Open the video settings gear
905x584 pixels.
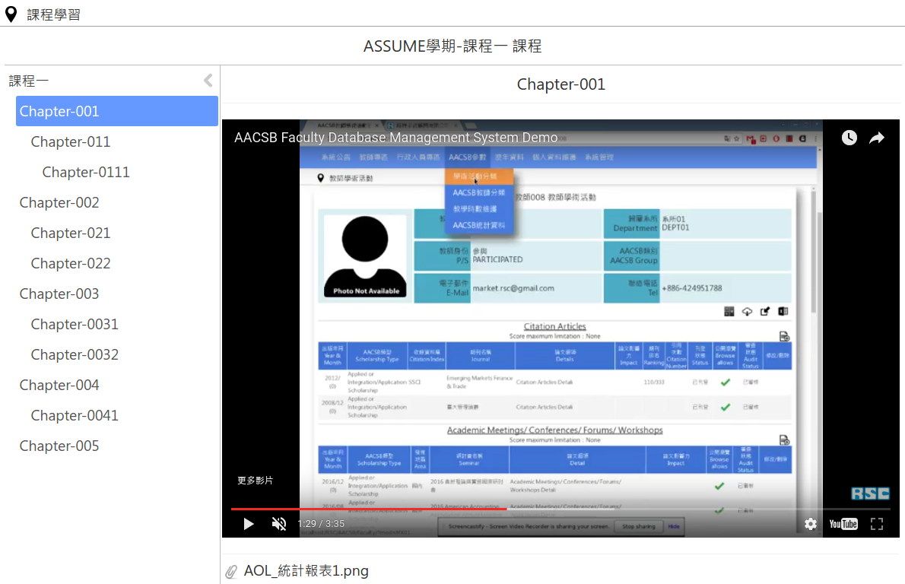(x=811, y=524)
